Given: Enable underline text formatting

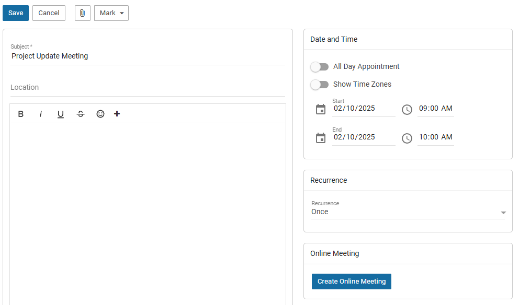Looking at the screenshot, I should (61, 114).
